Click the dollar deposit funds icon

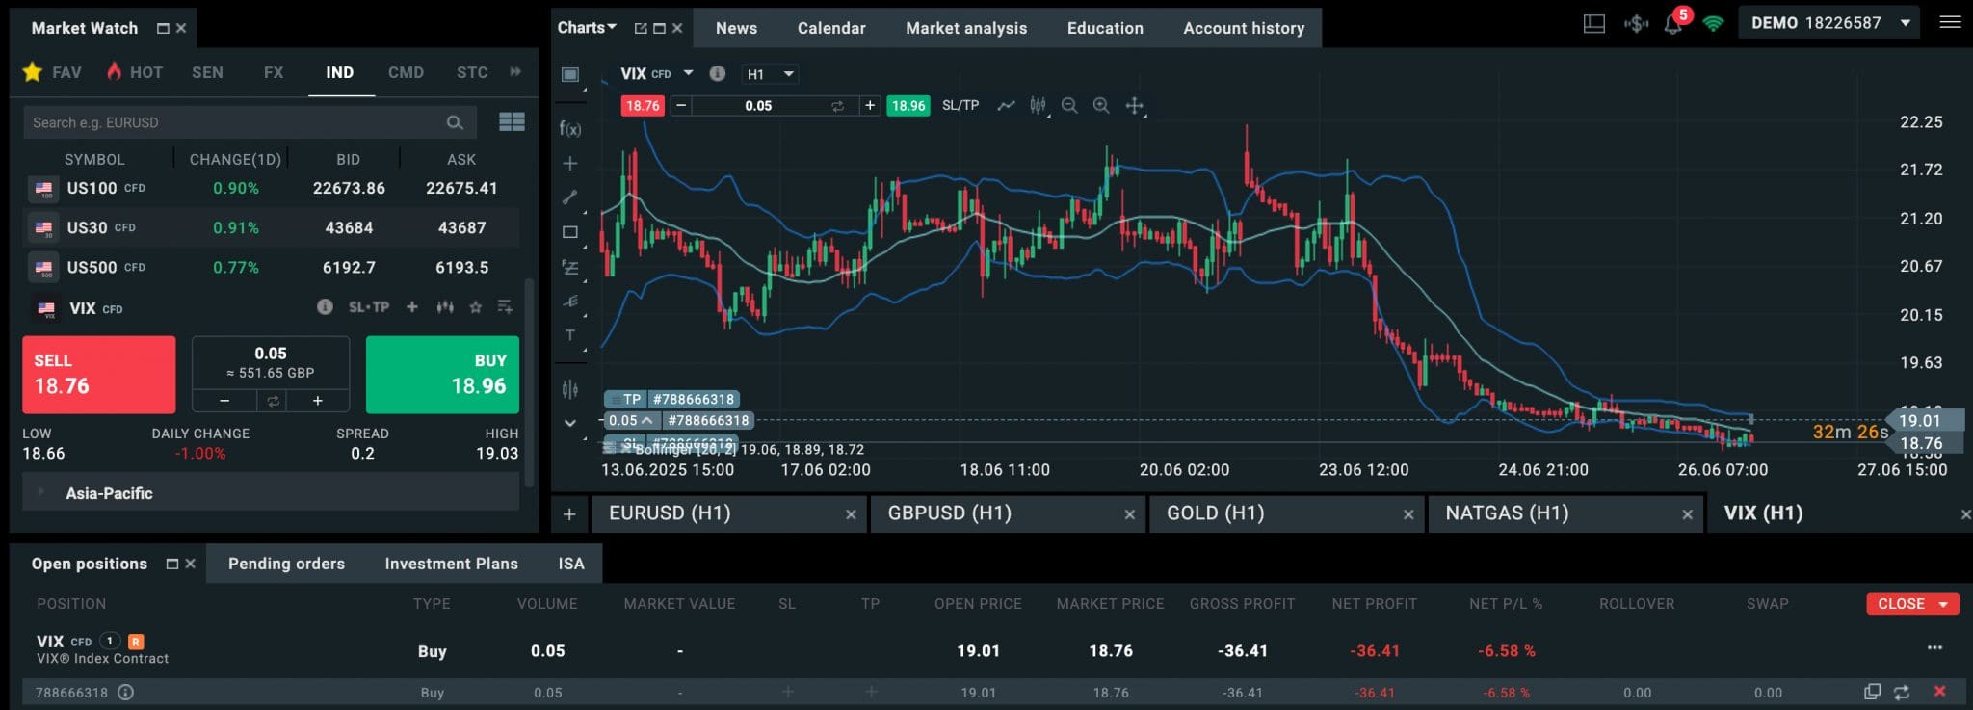(x=1636, y=23)
